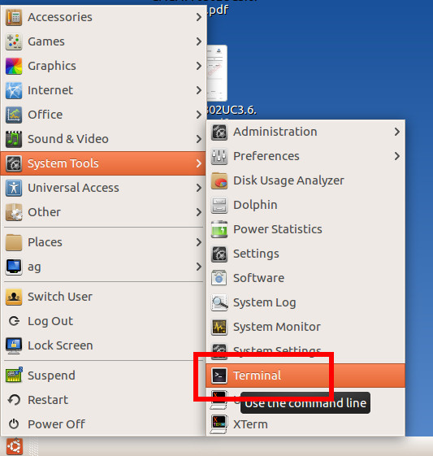Image resolution: width=433 pixels, height=456 pixels.
Task: Click the ag computer monitor icon
Action: 13,267
